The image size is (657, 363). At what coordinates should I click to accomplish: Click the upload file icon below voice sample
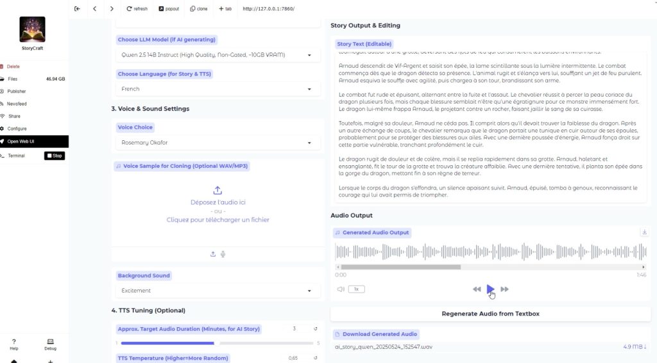tap(213, 254)
